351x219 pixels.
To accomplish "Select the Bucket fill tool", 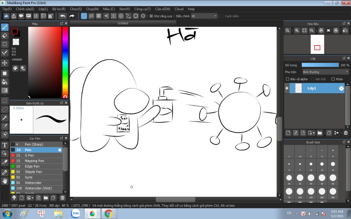I will (x=5, y=82).
